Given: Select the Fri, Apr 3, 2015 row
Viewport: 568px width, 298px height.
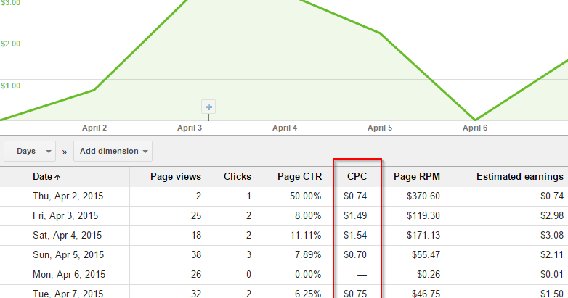Looking at the screenshot, I should [x=64, y=215].
